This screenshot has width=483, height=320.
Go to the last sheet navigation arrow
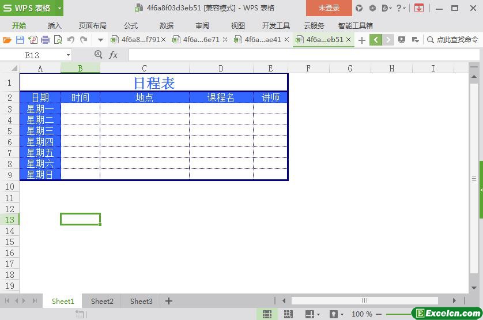click(35, 300)
